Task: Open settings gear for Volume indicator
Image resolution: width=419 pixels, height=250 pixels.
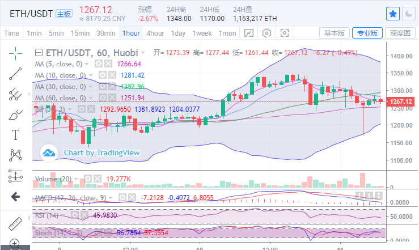Action: click(x=87, y=179)
